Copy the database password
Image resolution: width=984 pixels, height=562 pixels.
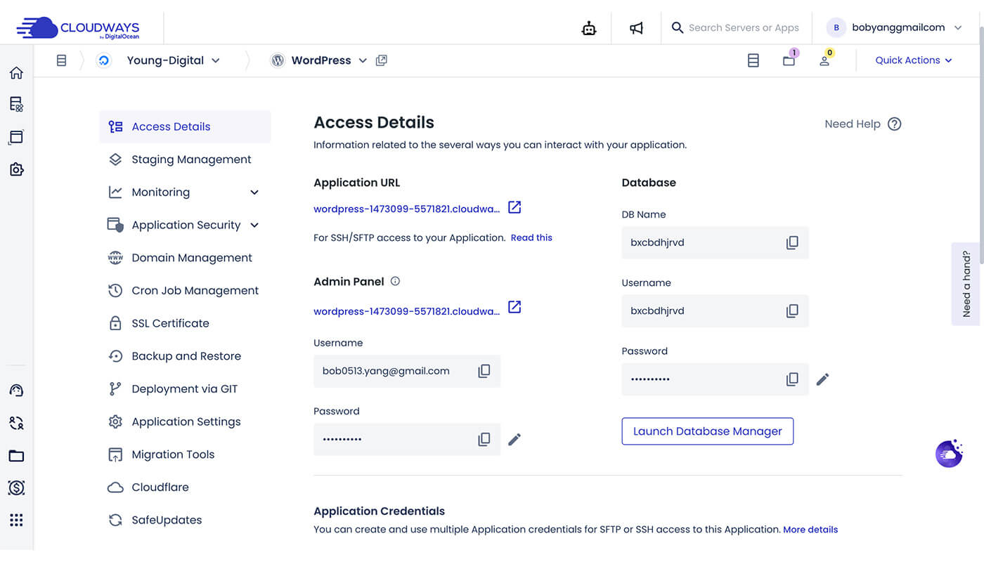(x=792, y=379)
